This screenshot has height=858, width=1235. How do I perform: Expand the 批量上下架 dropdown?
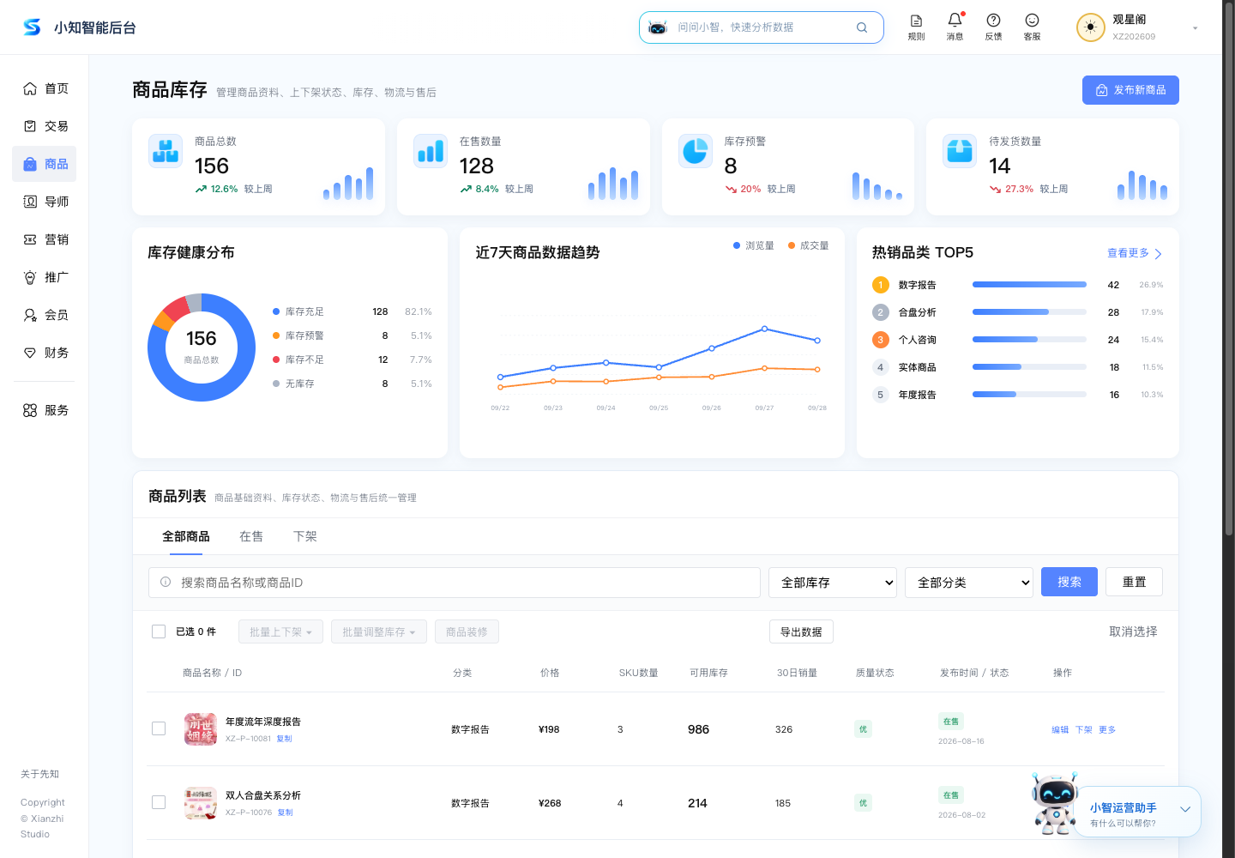pos(280,631)
